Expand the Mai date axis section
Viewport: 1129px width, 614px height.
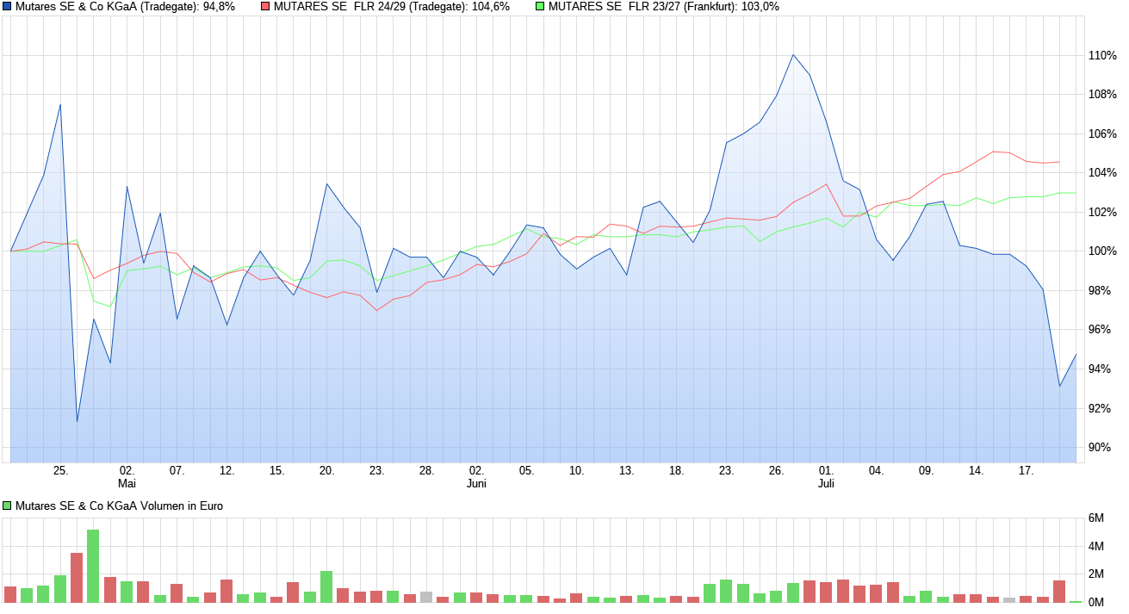coord(127,484)
